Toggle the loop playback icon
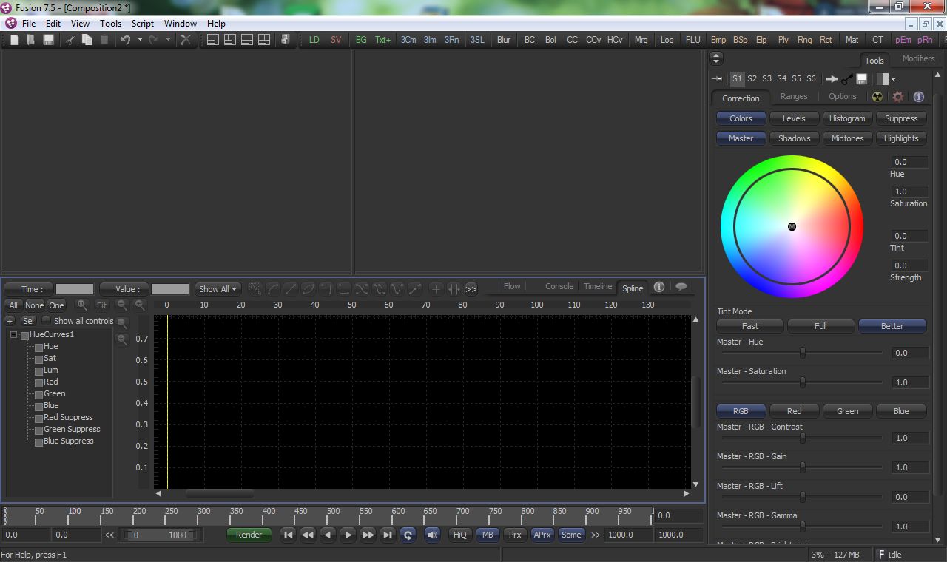This screenshot has width=947, height=562. (408, 535)
